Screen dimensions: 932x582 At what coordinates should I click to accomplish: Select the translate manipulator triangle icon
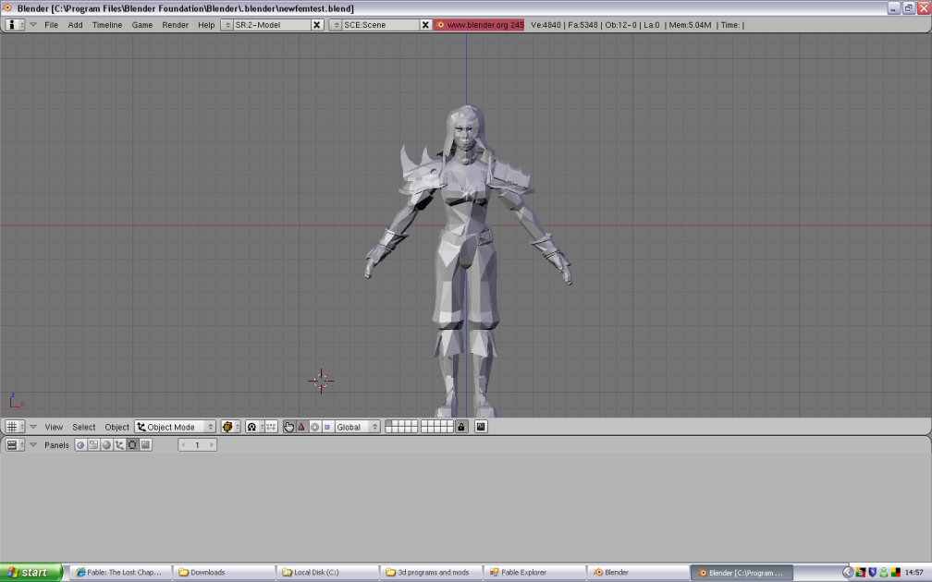[301, 427]
